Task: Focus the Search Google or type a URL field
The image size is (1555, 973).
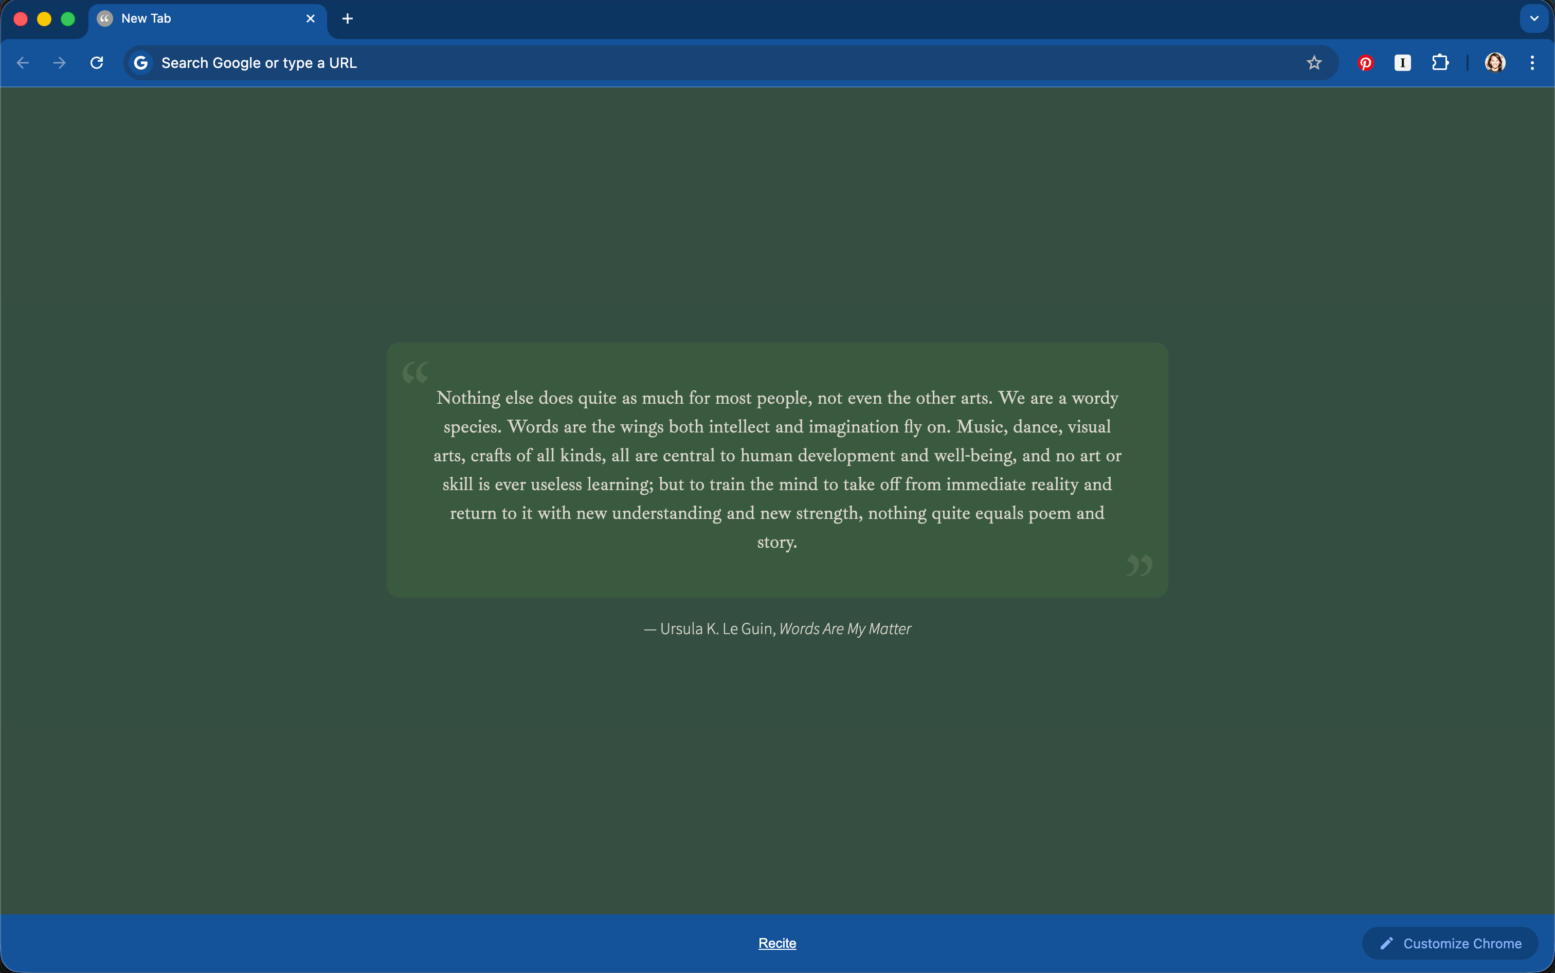Action: [x=708, y=63]
